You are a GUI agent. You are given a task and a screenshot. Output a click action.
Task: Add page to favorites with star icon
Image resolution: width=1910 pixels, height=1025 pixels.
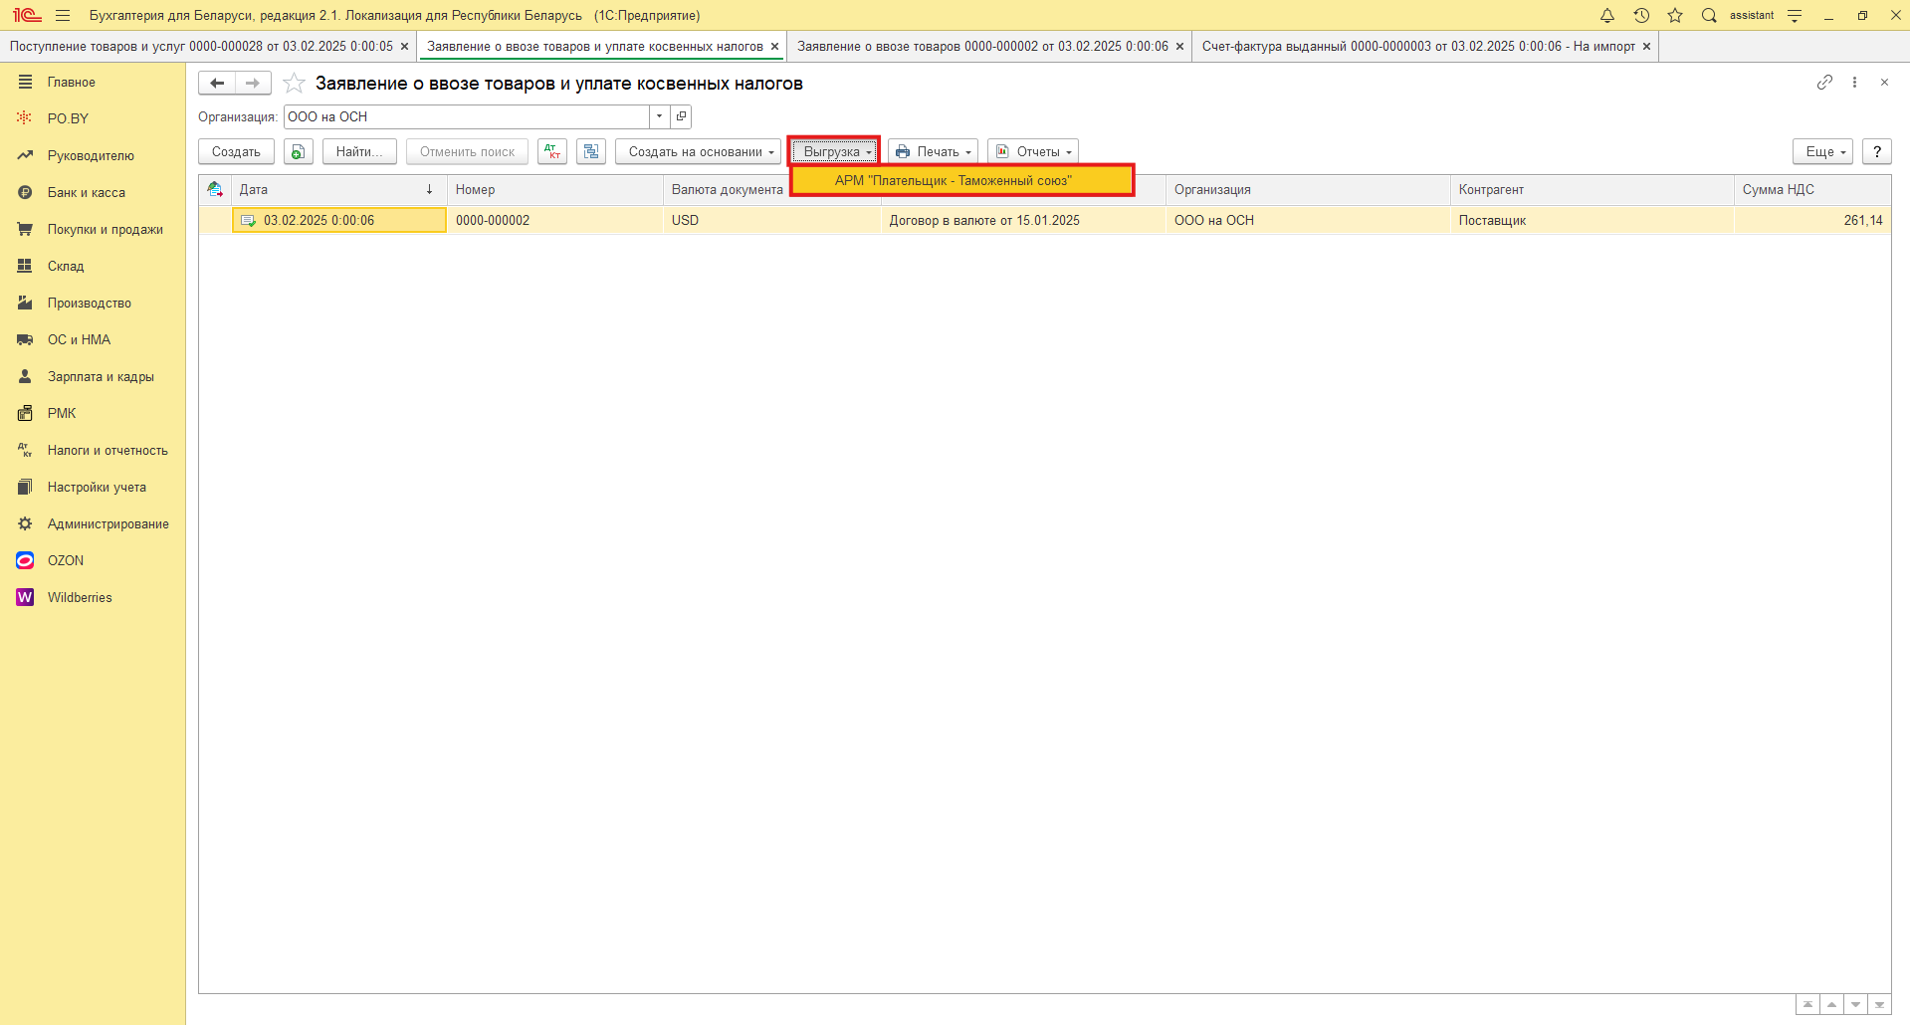coord(294,84)
